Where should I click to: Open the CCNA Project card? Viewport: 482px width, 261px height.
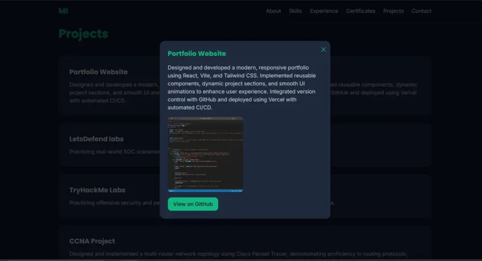click(x=92, y=241)
